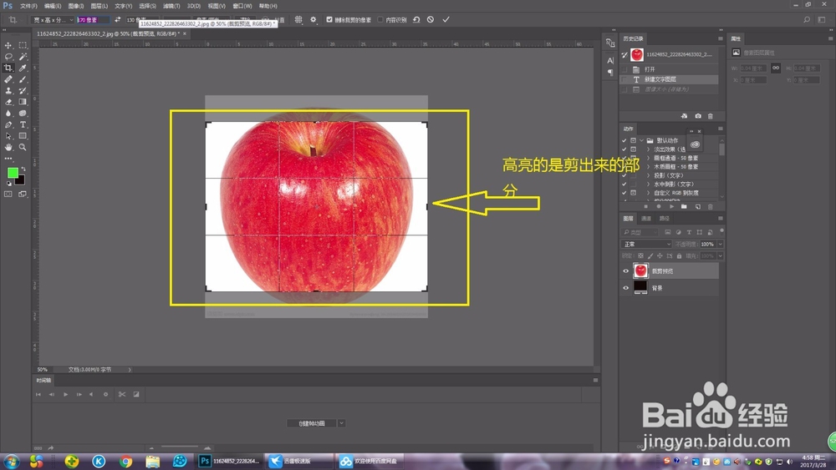This screenshot has height=470, width=836.
Task: Open crop overlay grid options
Action: pos(298,20)
